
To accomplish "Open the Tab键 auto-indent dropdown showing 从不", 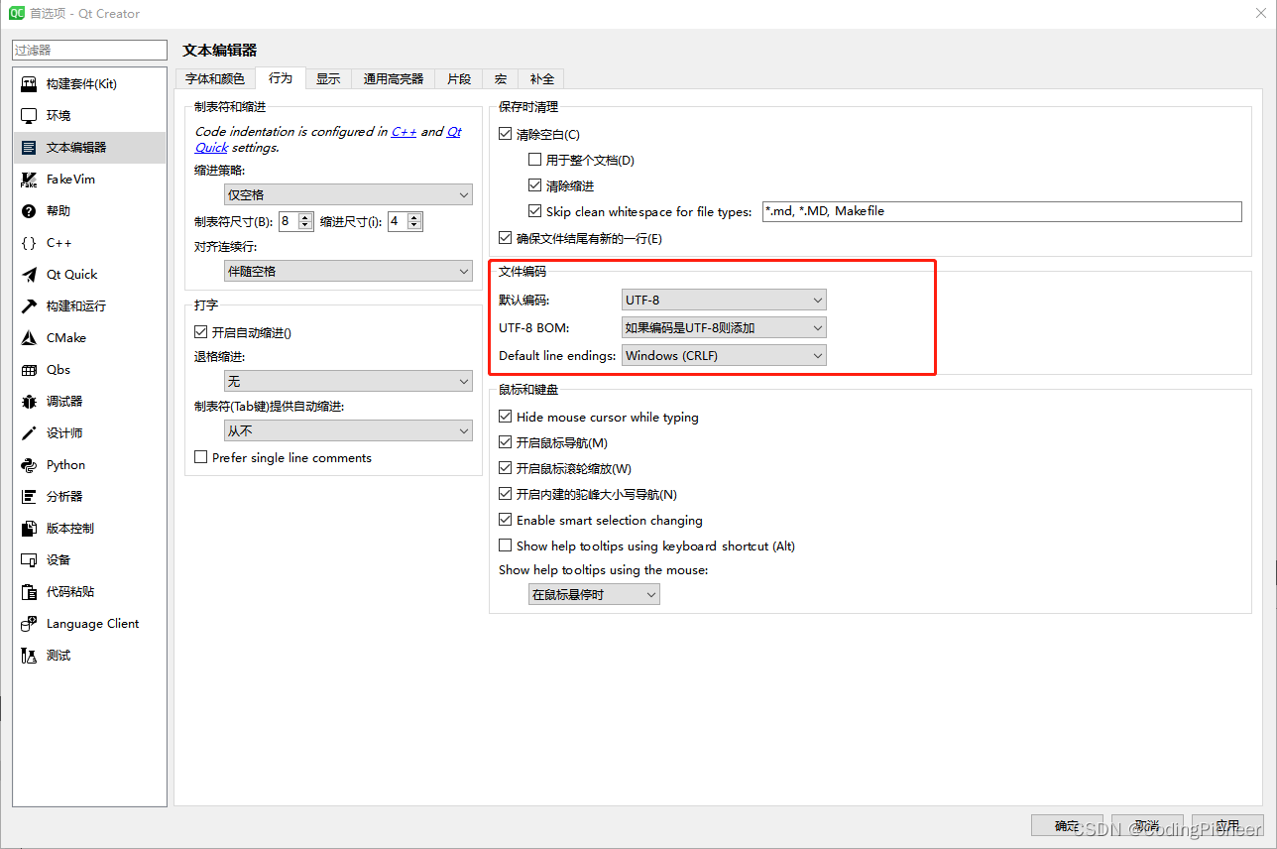I will [348, 430].
